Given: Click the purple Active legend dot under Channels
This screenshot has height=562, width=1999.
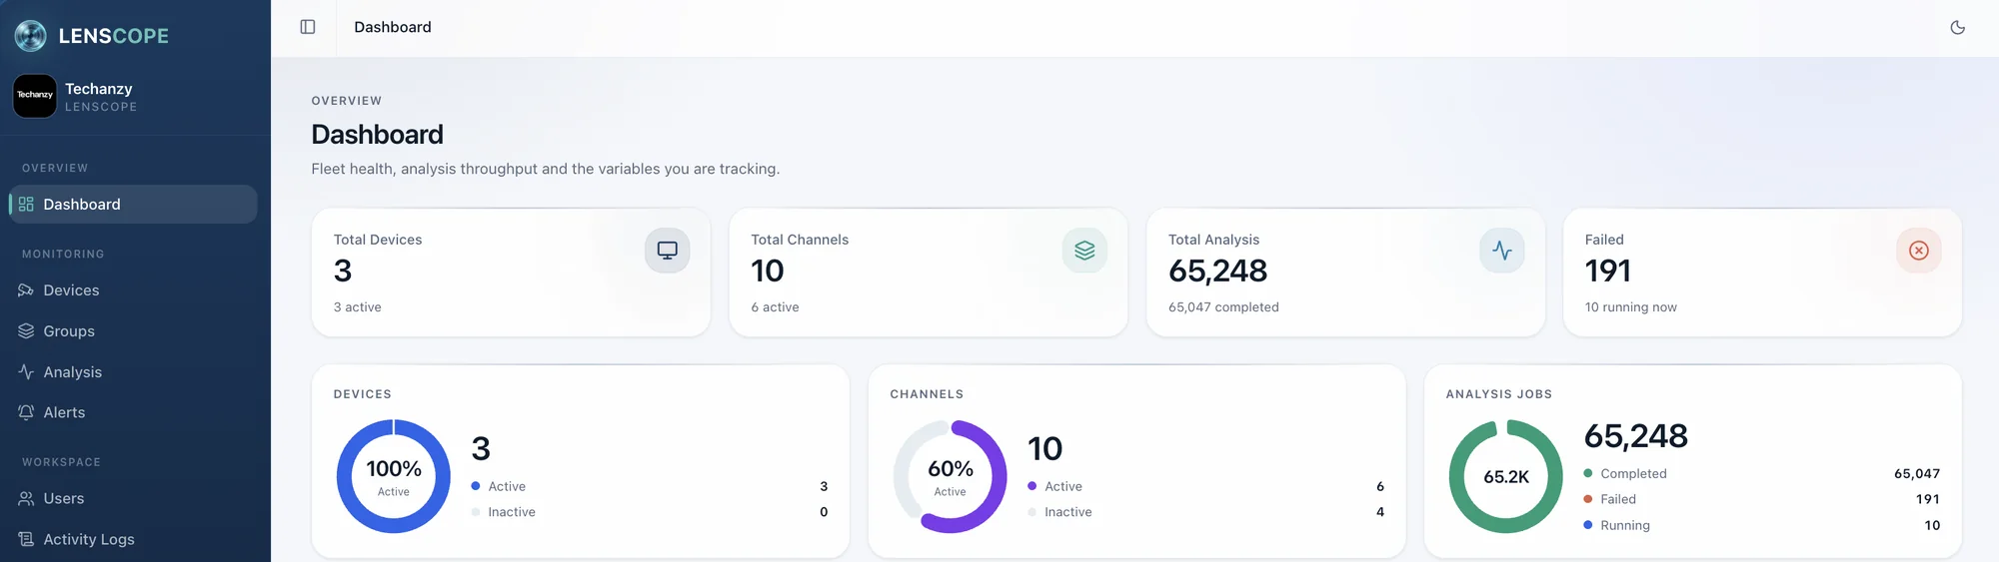Looking at the screenshot, I should point(1032,486).
